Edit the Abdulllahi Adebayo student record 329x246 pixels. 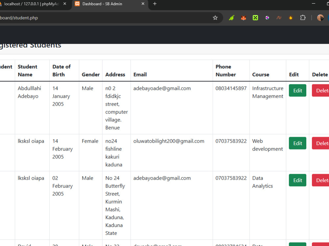click(x=297, y=91)
